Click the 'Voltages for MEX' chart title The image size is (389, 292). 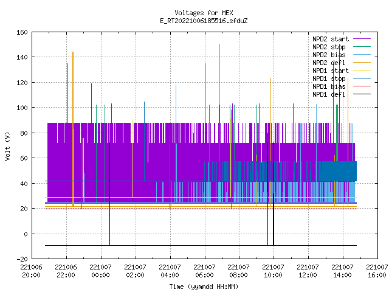pos(204,13)
